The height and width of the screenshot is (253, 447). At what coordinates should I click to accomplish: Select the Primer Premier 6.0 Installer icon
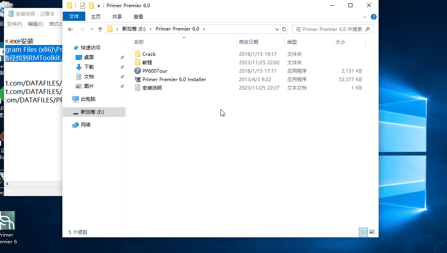[x=138, y=80]
